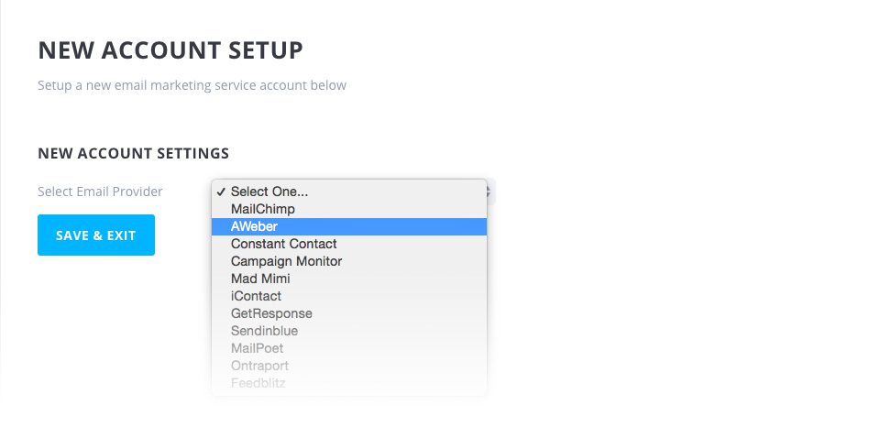Screen dimensions: 880x438
Task: Choose the iContact provider option
Action: click(256, 296)
